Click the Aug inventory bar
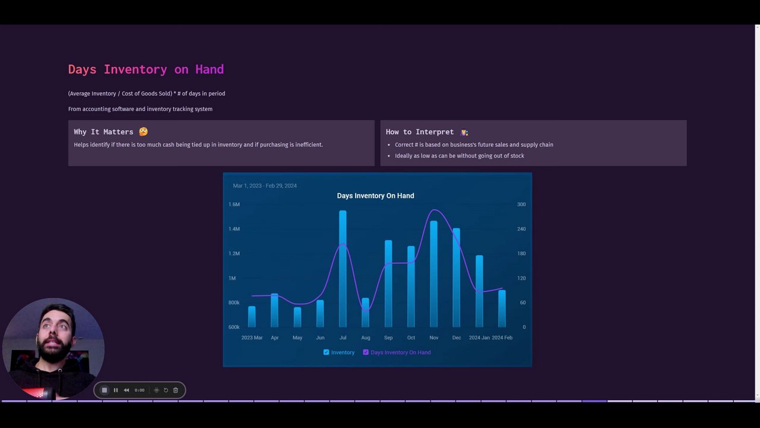Viewport: 760px width, 428px height. 365,313
